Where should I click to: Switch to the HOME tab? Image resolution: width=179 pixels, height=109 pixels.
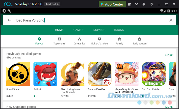pyautogui.click(x=59, y=30)
